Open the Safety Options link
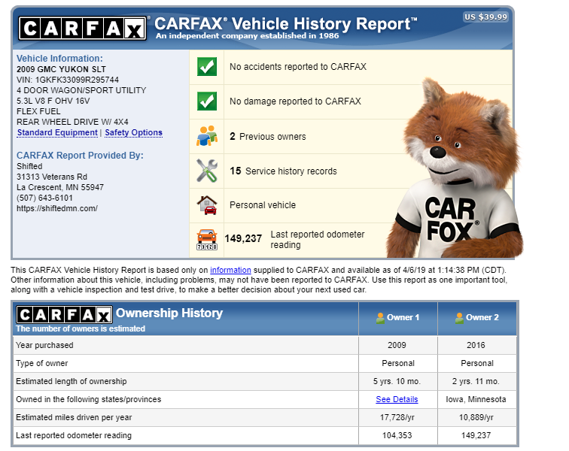The image size is (569, 451). 133,133
